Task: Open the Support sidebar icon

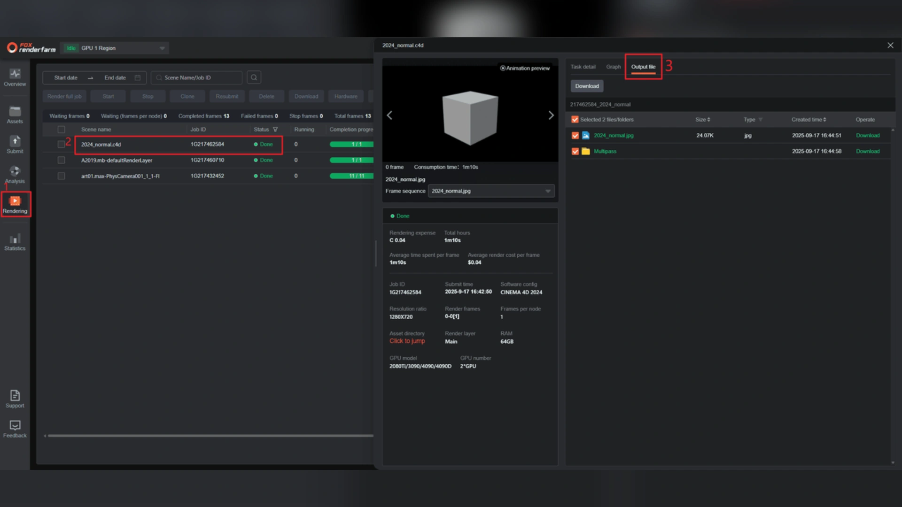Action: [x=15, y=399]
